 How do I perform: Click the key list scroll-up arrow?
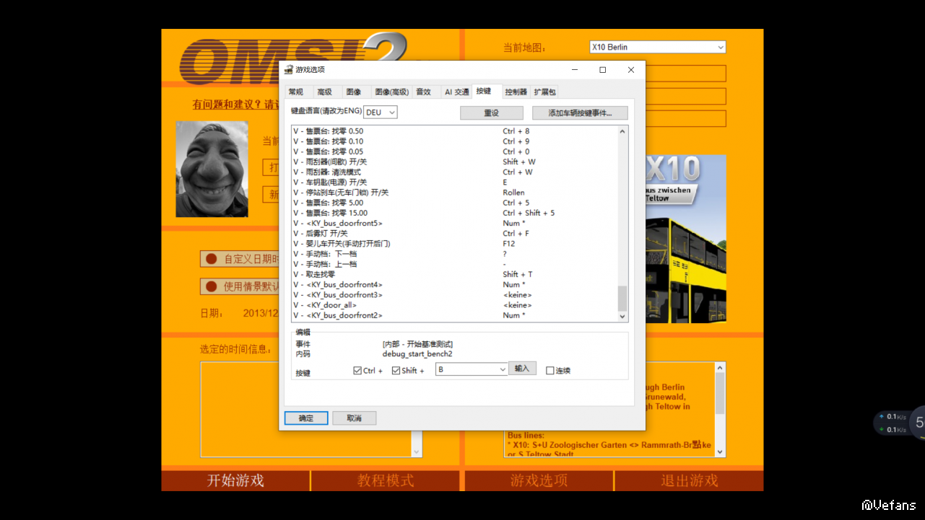(622, 131)
